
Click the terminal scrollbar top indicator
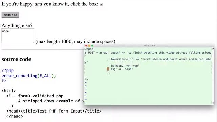pos(213,48)
